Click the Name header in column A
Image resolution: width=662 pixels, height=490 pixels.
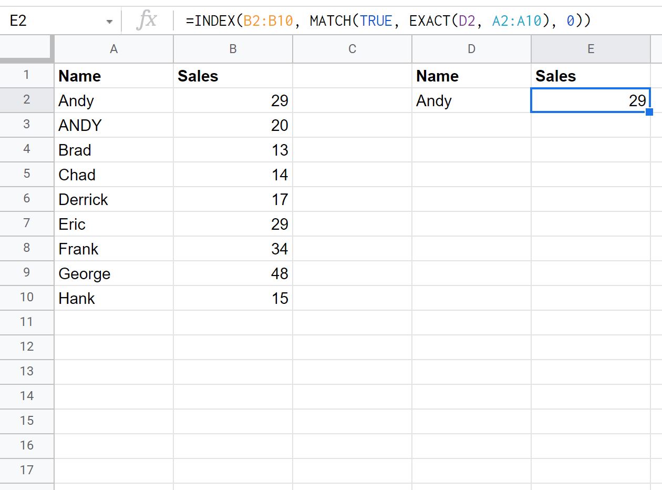coord(113,76)
